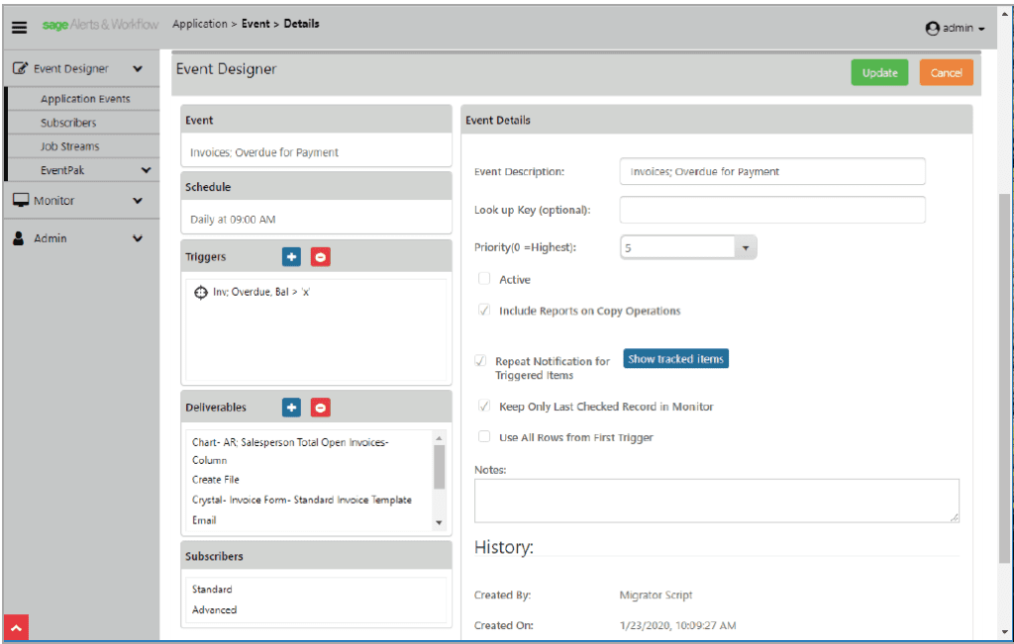
Task: Check Use All Rows from First Trigger
Action: click(x=483, y=436)
